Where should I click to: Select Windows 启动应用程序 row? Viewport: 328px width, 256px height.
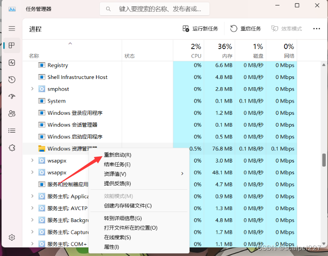coord(160,137)
